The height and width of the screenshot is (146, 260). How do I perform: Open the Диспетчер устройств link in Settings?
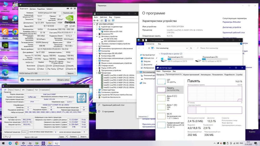point(232,27)
